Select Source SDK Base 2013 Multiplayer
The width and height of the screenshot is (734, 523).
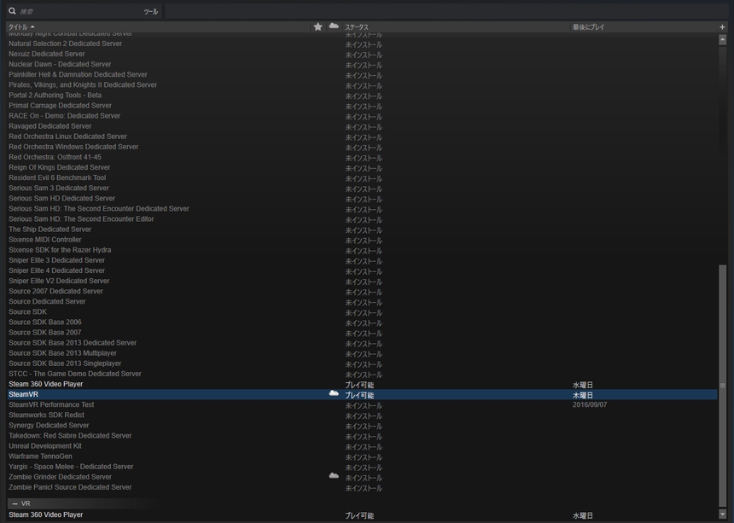(62, 352)
